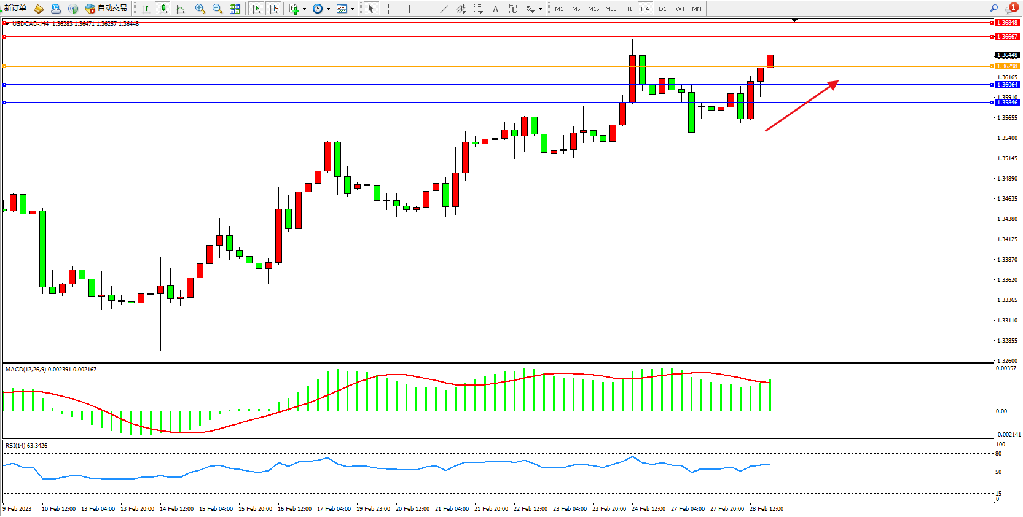Open the search magnifier
Screen dimensions: 1023x517
click(x=994, y=8)
